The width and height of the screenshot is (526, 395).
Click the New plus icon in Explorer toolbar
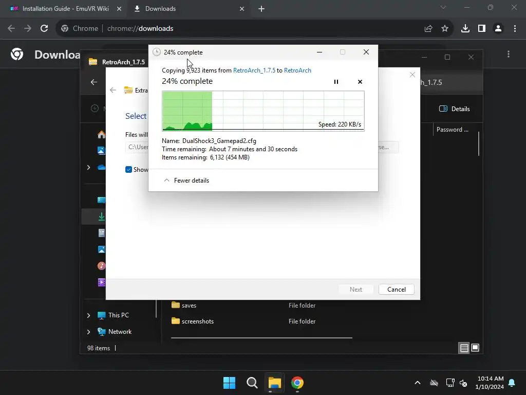pyautogui.click(x=95, y=108)
